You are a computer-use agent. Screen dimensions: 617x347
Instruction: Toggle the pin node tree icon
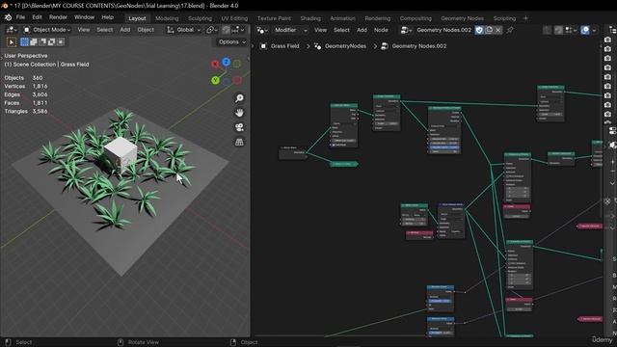point(510,30)
